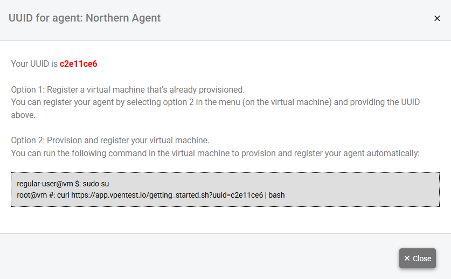Click the red UUID c2e11ce6 value
The image size is (451, 279).
[x=78, y=64]
